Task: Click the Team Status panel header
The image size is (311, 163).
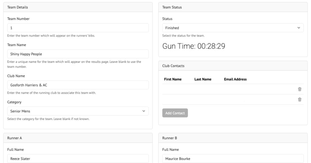Action: [233, 7]
